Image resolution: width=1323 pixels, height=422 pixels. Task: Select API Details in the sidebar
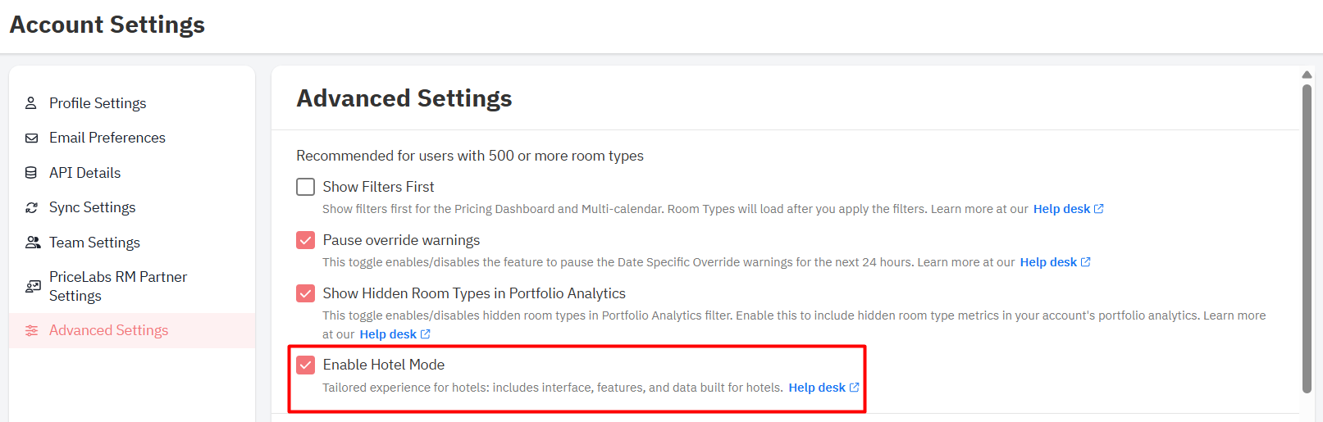[x=84, y=173]
